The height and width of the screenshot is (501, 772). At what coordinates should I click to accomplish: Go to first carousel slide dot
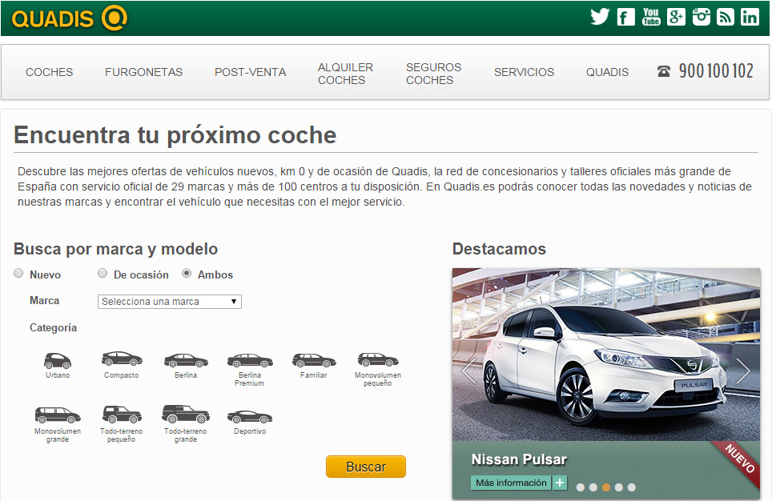(581, 487)
